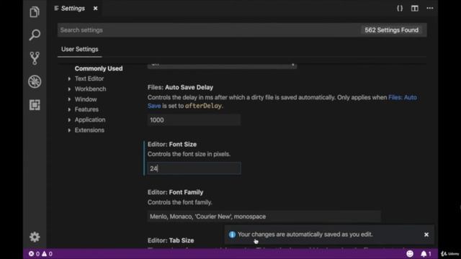Click the Editor: Font Family heading

click(x=175, y=192)
